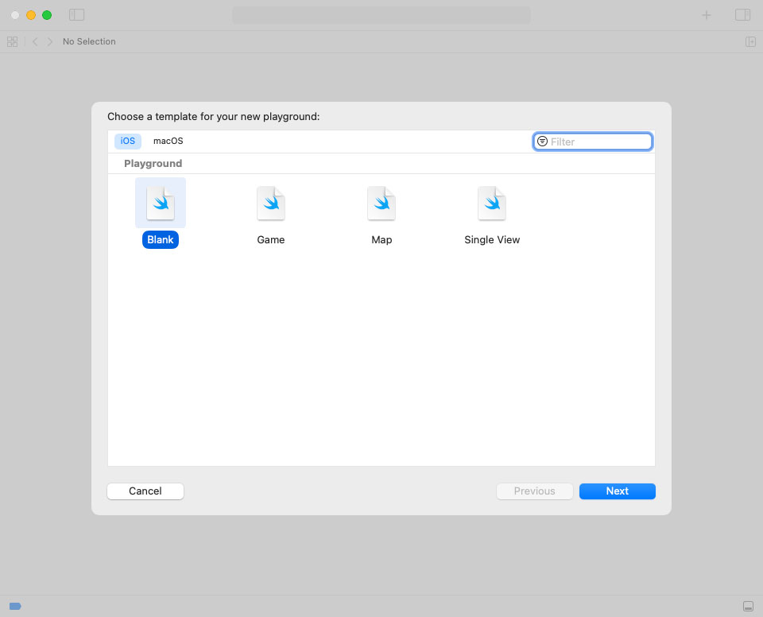Toggle the navigator sidebar icon in the toolbar

(76, 14)
